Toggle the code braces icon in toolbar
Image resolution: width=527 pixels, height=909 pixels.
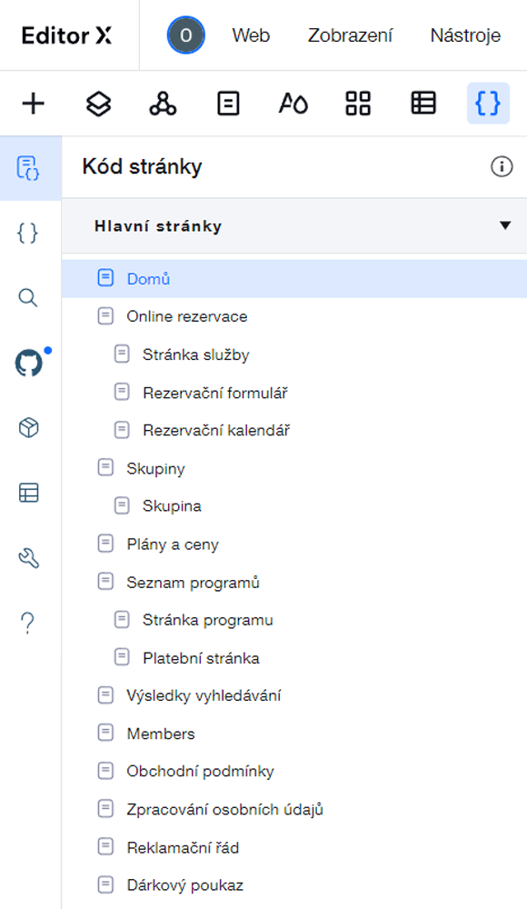click(488, 104)
